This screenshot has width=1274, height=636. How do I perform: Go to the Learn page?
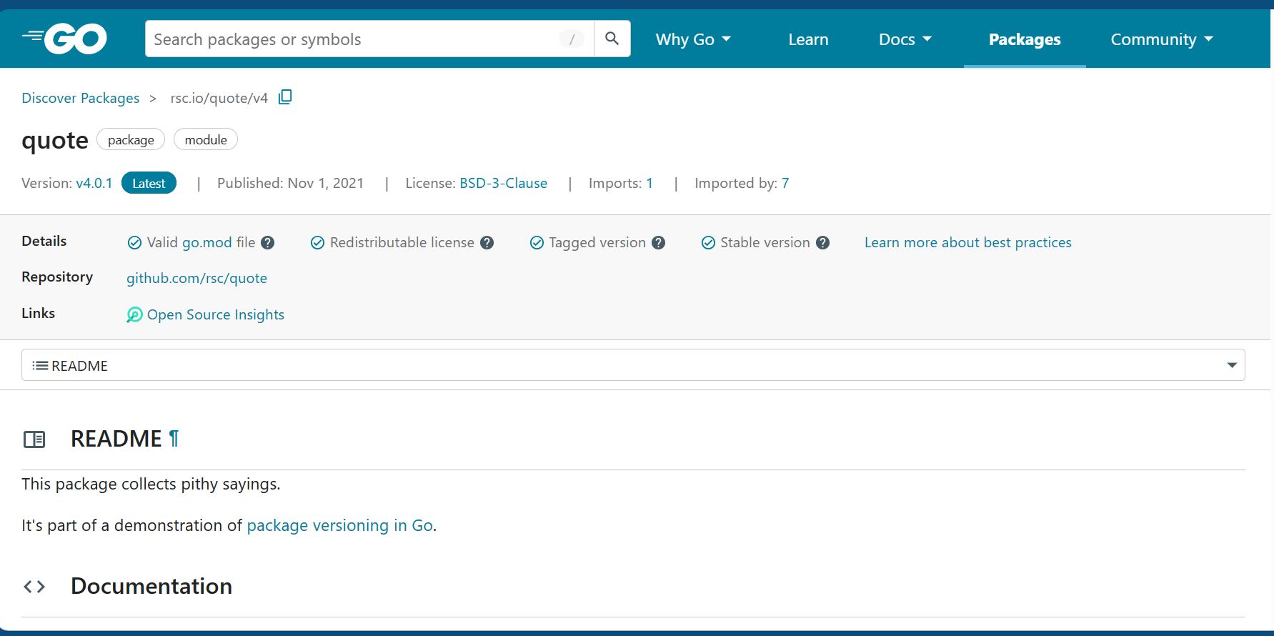808,39
